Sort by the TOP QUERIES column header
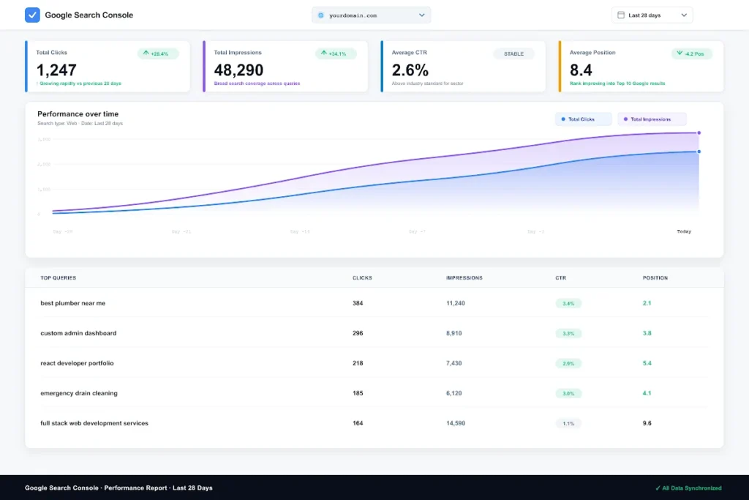The width and height of the screenshot is (749, 500). tap(59, 277)
